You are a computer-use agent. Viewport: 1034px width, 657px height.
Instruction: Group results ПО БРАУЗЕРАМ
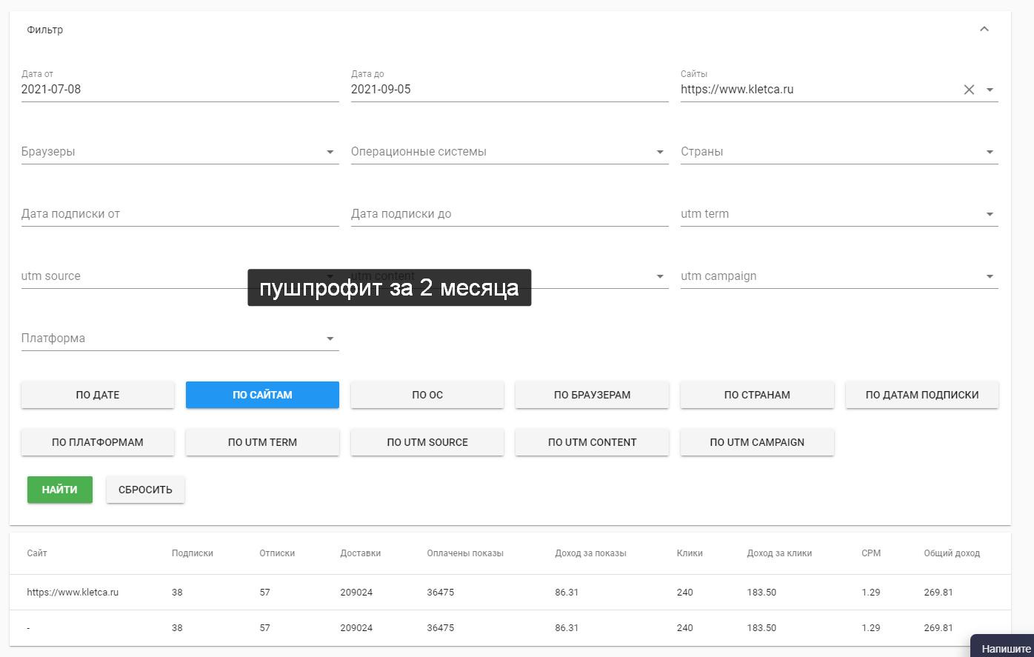click(x=592, y=395)
